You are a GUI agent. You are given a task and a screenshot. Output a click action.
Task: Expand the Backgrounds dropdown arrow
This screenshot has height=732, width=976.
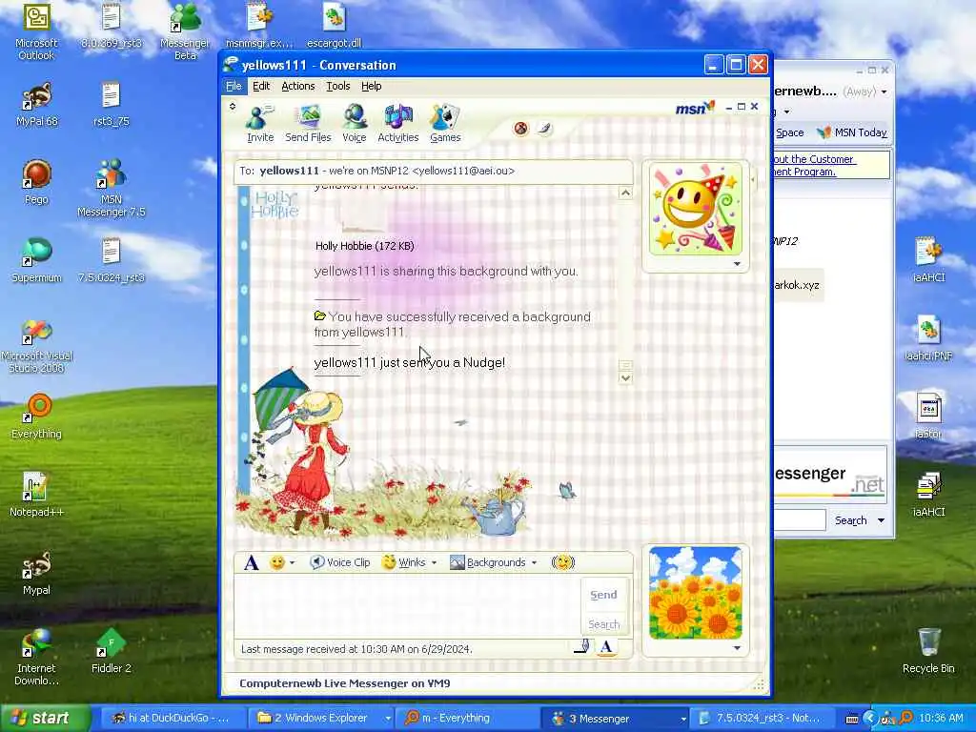pos(534,562)
